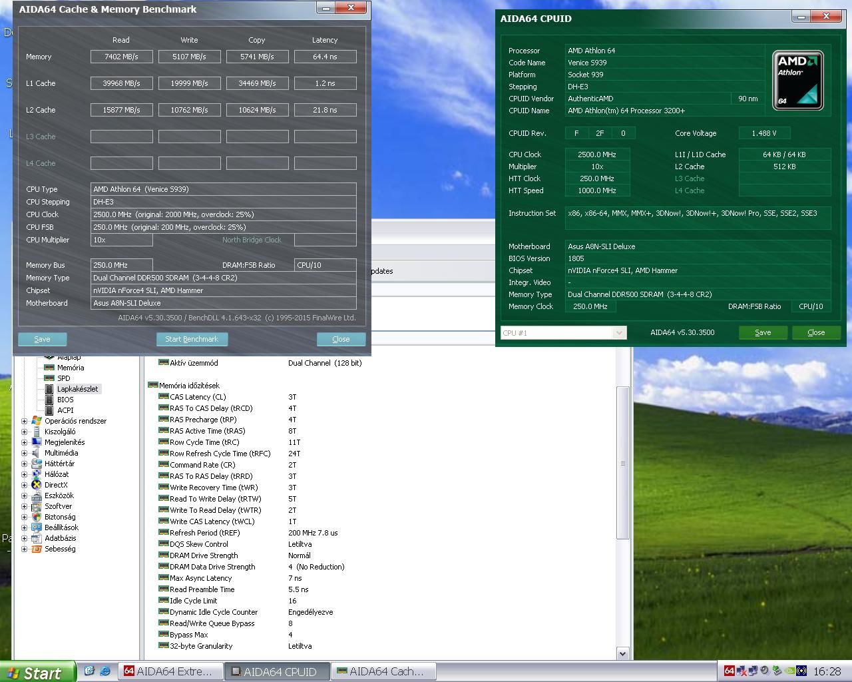Click the DirectX icon in the tree
This screenshot has width=852, height=682.
tap(37, 485)
